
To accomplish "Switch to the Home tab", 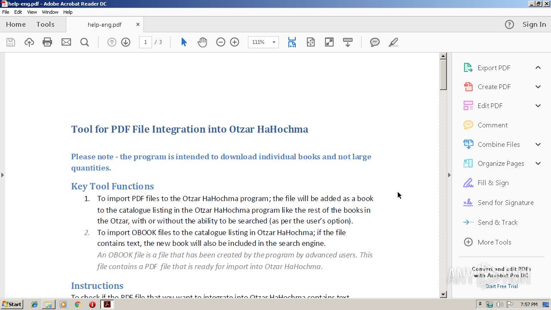I will [16, 25].
